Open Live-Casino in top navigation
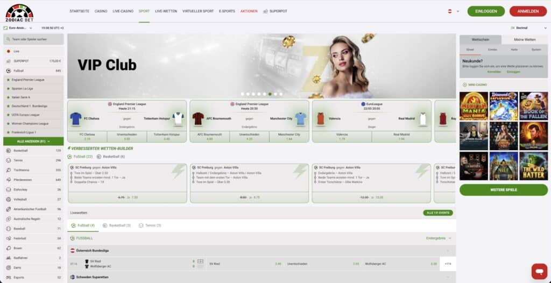Screen dimensions: 551x283 [123, 11]
